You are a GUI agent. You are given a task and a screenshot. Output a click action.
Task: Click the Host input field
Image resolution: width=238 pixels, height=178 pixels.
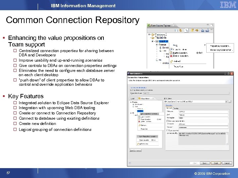203,115
